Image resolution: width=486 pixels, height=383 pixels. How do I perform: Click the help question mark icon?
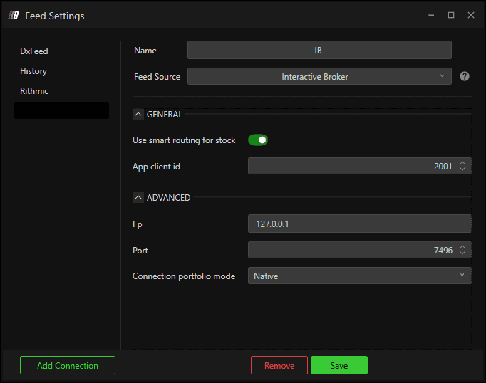(465, 76)
